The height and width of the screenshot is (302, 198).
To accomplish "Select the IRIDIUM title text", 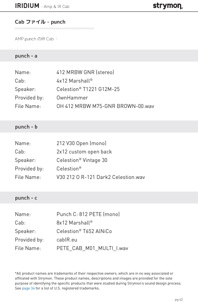I will pyautogui.click(x=27, y=6).
